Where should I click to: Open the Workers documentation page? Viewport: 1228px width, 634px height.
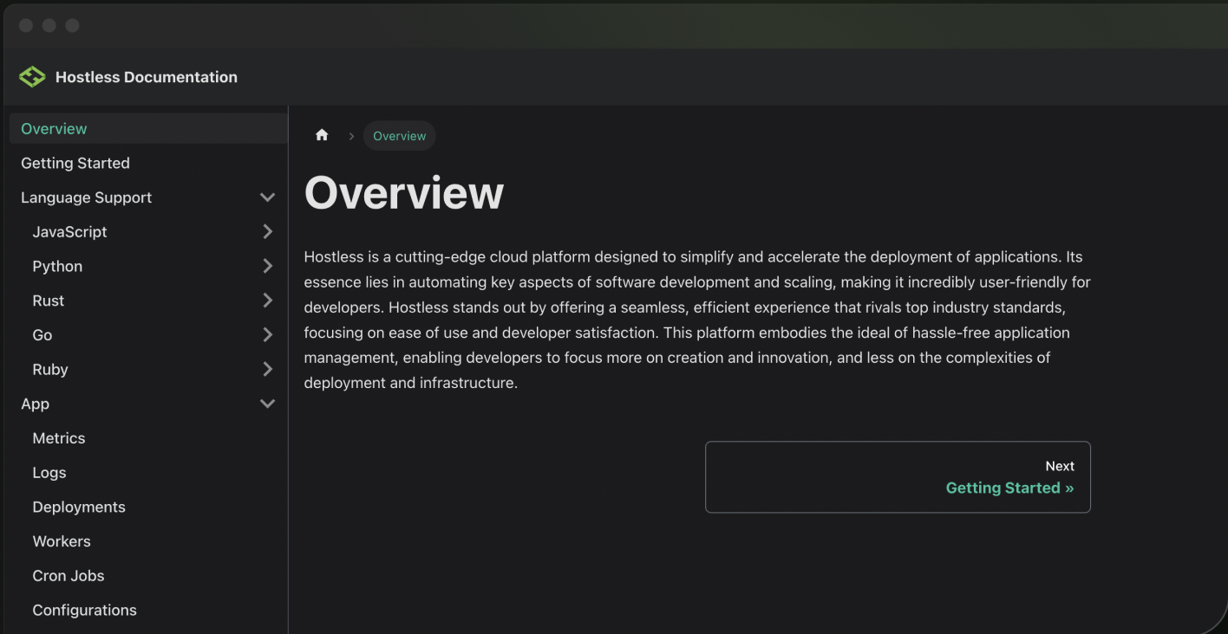62,541
